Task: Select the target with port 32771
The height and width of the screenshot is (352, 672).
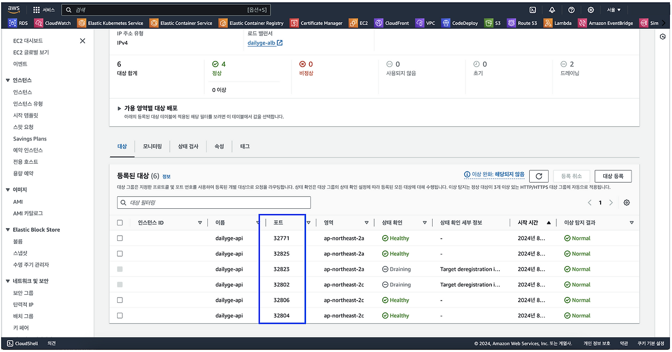Action: point(120,238)
